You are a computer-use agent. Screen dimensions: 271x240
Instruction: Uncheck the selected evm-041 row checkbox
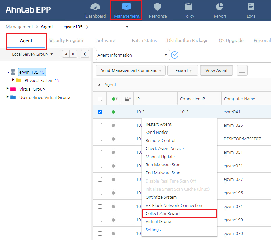(100, 112)
